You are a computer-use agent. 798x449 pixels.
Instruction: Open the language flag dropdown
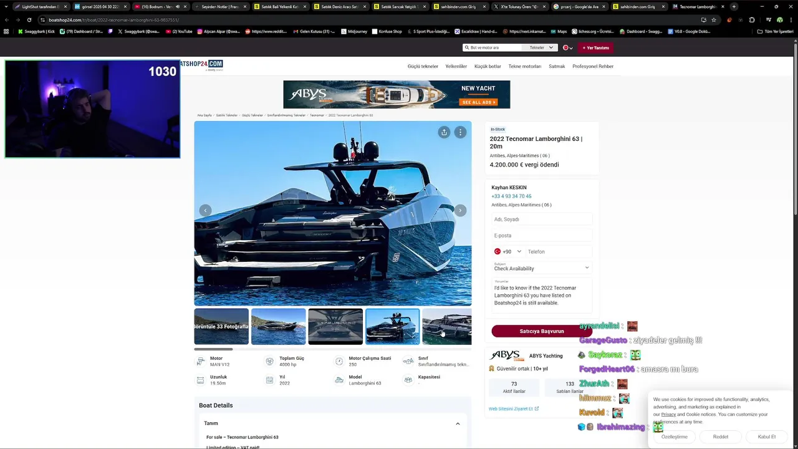[x=568, y=47]
